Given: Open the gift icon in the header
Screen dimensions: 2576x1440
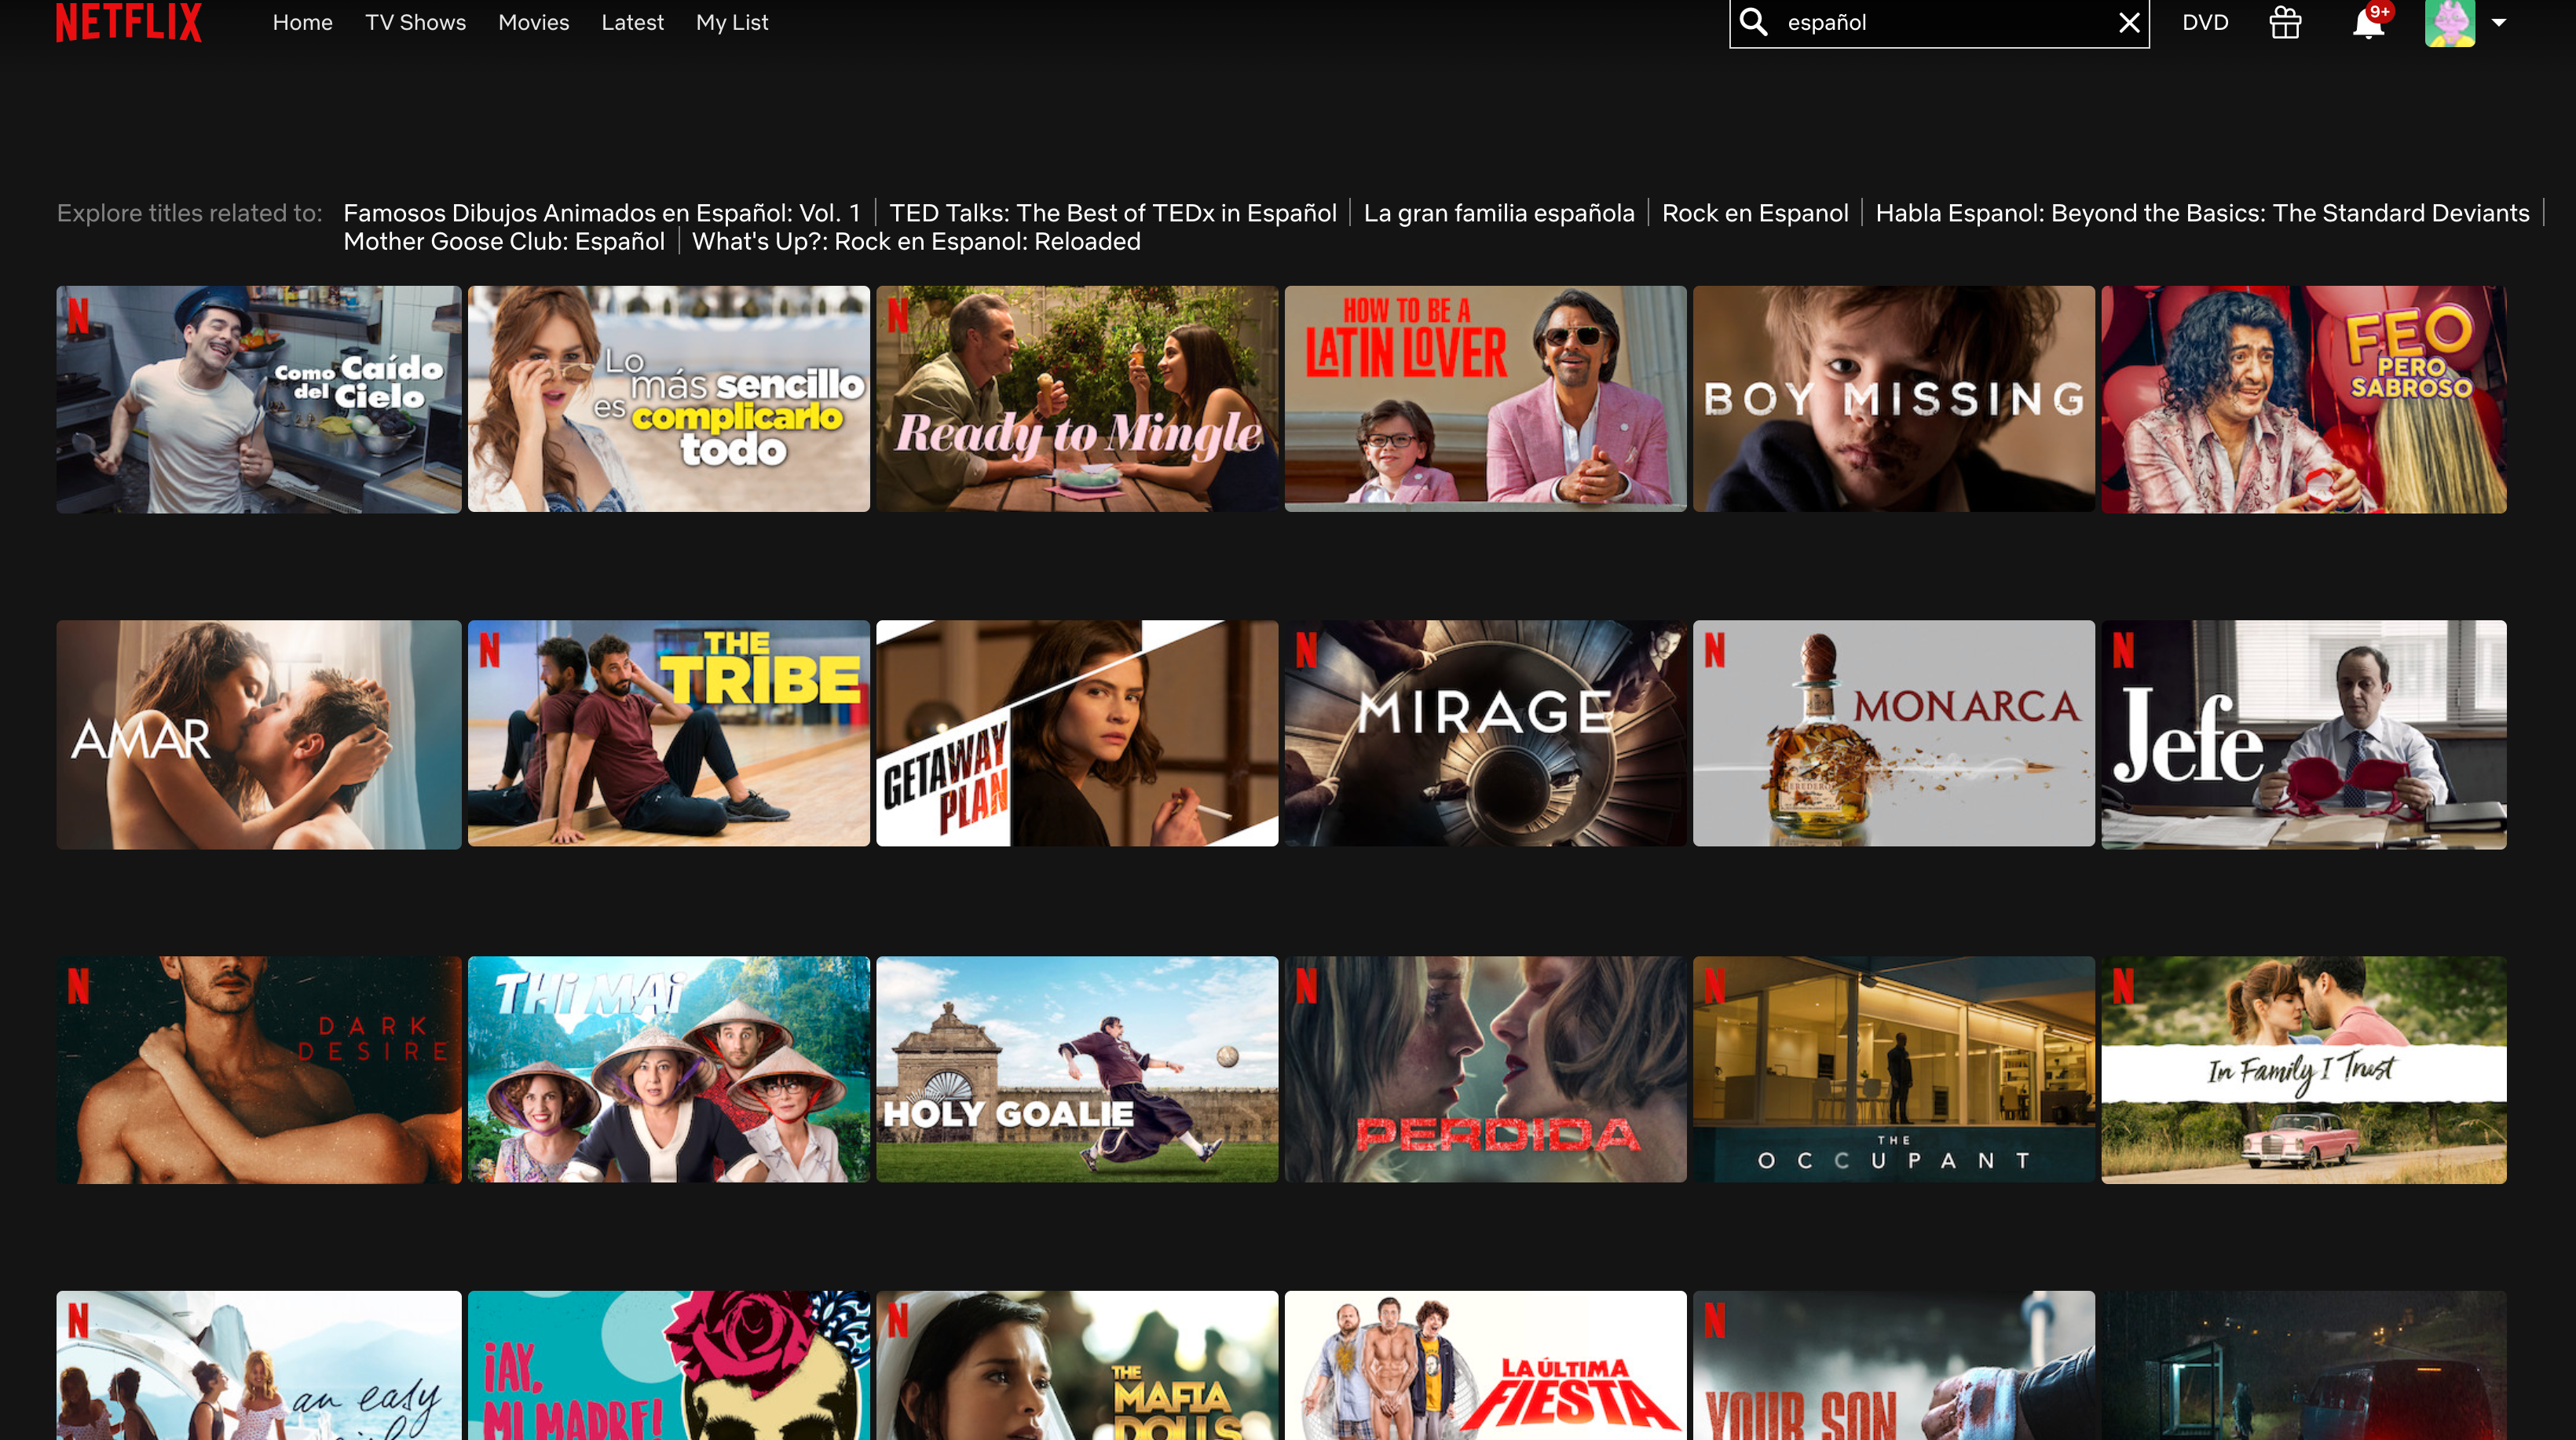Looking at the screenshot, I should coord(2285,22).
